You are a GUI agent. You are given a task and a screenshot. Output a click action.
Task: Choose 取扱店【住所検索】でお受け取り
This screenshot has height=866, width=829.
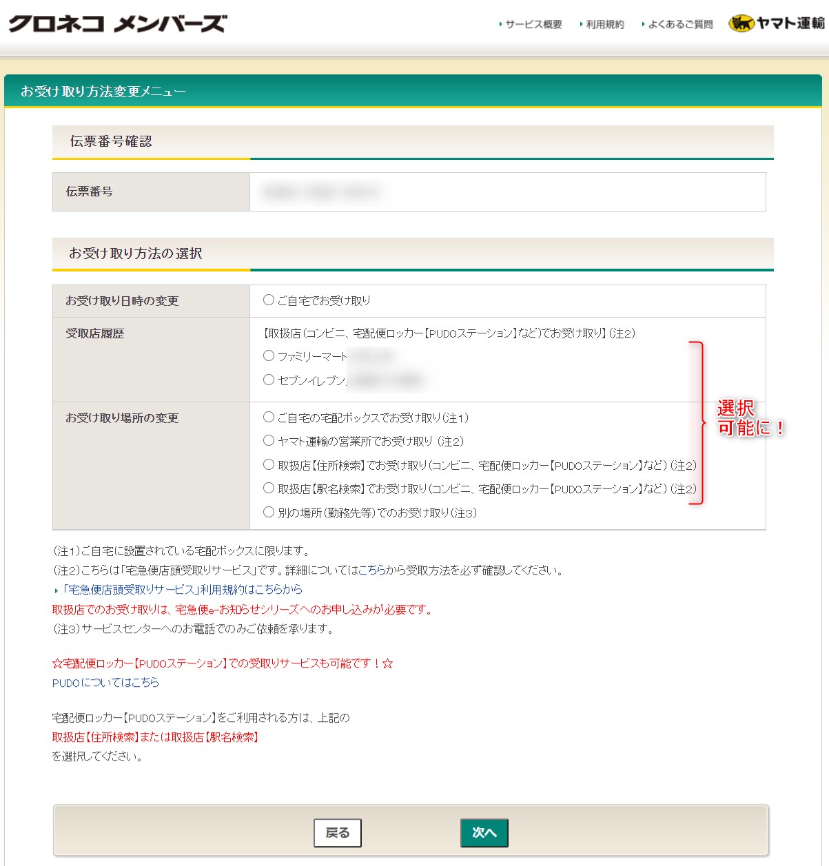coord(268,464)
